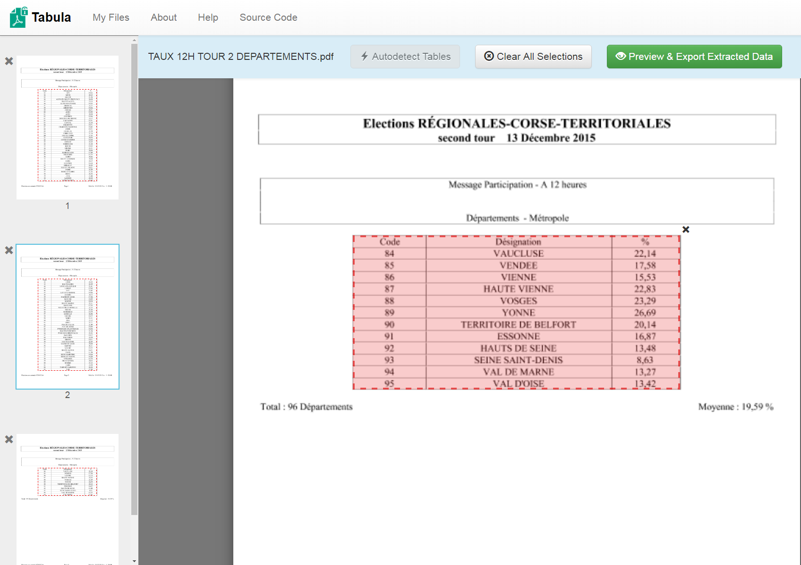Select the page 1 thumbnail
The image size is (801, 565).
click(68, 127)
